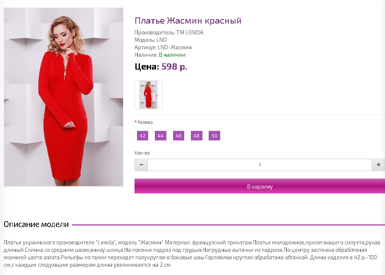The width and height of the screenshot is (385, 275).
Task: Select size 50
Action: (x=214, y=135)
